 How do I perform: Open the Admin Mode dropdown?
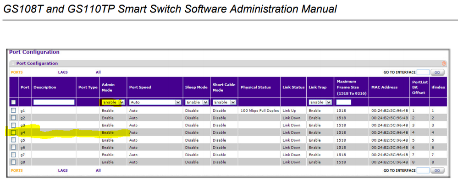[x=113, y=102]
